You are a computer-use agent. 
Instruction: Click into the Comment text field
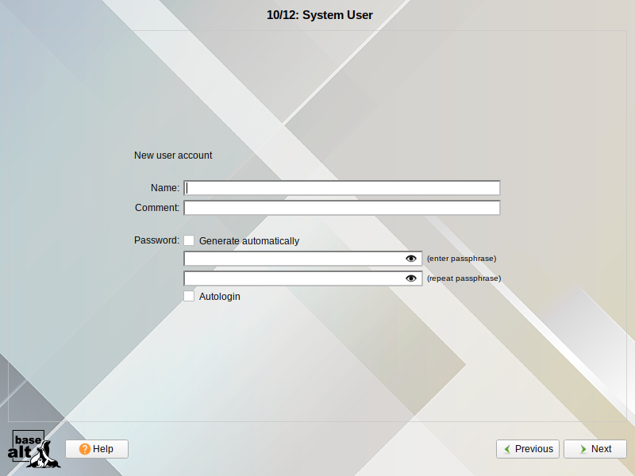[x=342, y=208]
